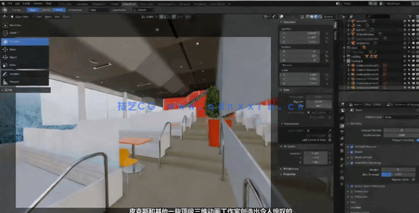Open the Render menu
The height and width of the screenshot is (213, 419).
point(27,4)
